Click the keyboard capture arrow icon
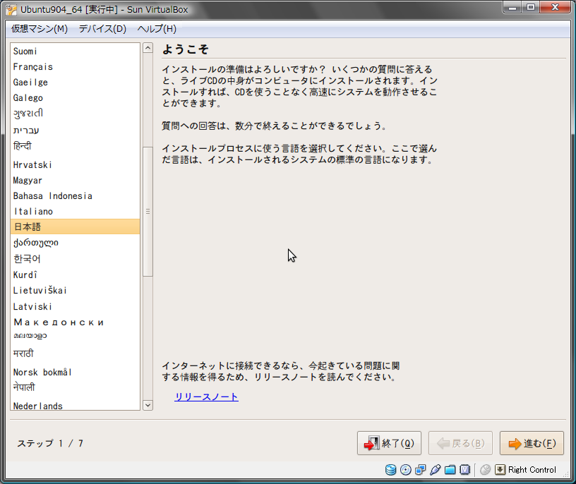Viewport: 576px width, 484px height. tap(500, 470)
